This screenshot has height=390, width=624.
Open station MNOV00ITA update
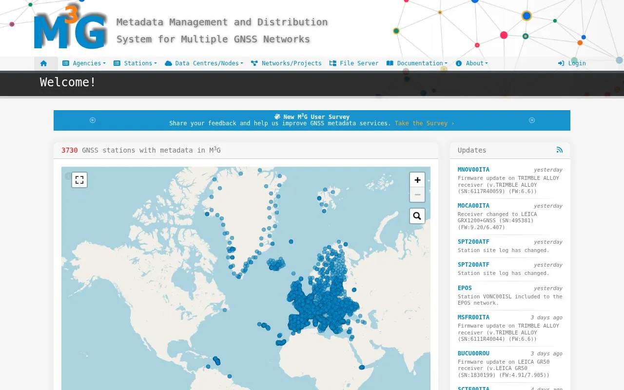point(473,170)
